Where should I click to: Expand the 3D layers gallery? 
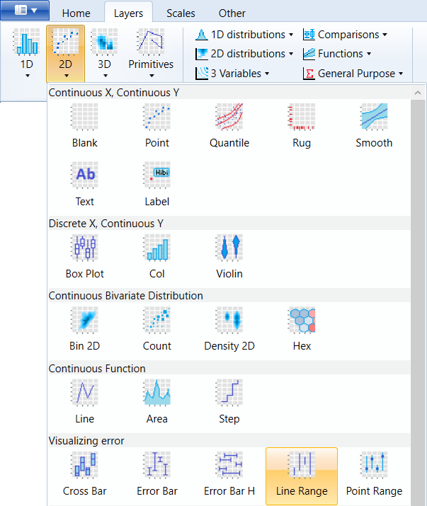click(x=104, y=54)
